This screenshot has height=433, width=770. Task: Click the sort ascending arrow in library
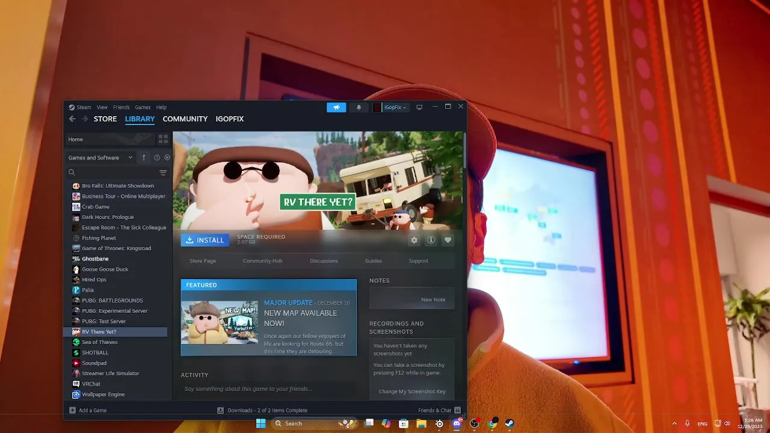(144, 158)
